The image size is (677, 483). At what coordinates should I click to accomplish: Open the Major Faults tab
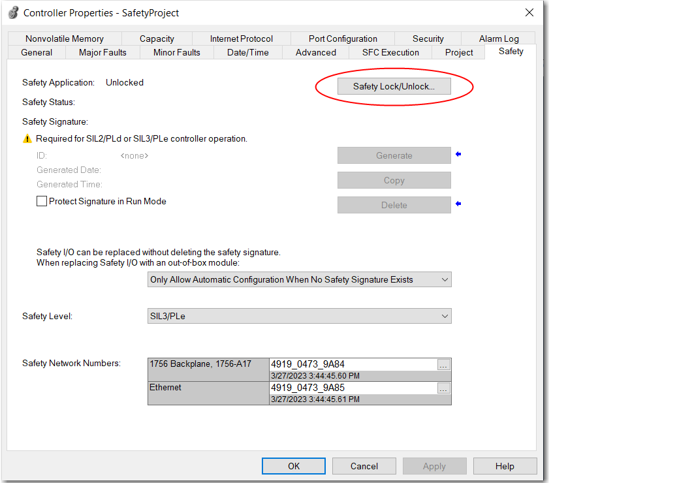click(102, 52)
